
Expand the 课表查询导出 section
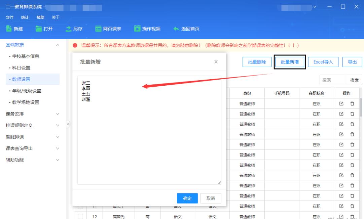tap(58, 148)
